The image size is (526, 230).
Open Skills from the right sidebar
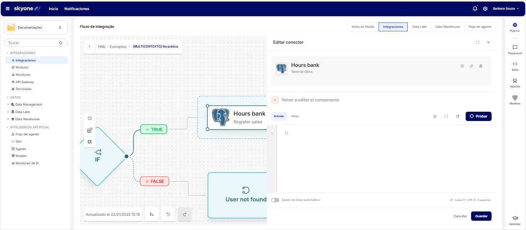click(515, 64)
